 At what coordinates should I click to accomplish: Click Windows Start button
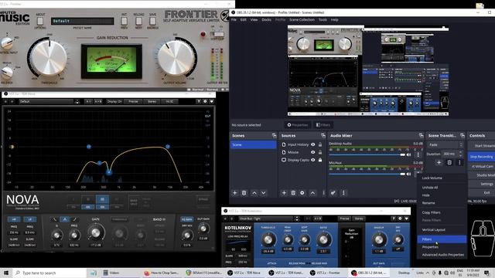pos(6,273)
